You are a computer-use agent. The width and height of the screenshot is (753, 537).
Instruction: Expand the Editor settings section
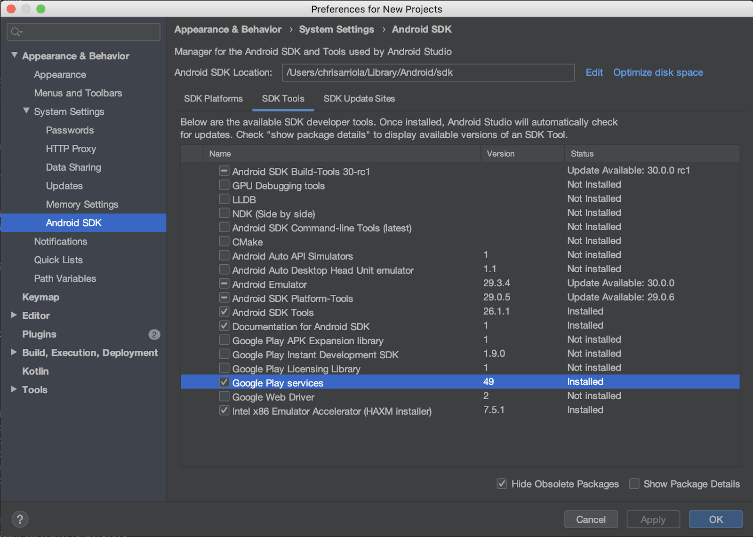(x=14, y=315)
